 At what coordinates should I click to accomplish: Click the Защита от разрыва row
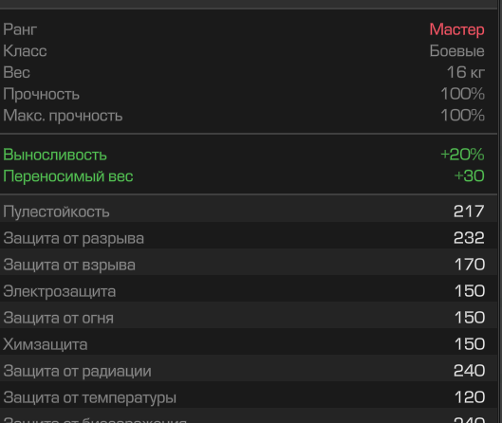(249, 238)
